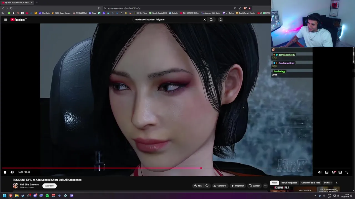The image size is (355, 199).
Task: Dislike the video with thumbs down
Action: point(207,186)
